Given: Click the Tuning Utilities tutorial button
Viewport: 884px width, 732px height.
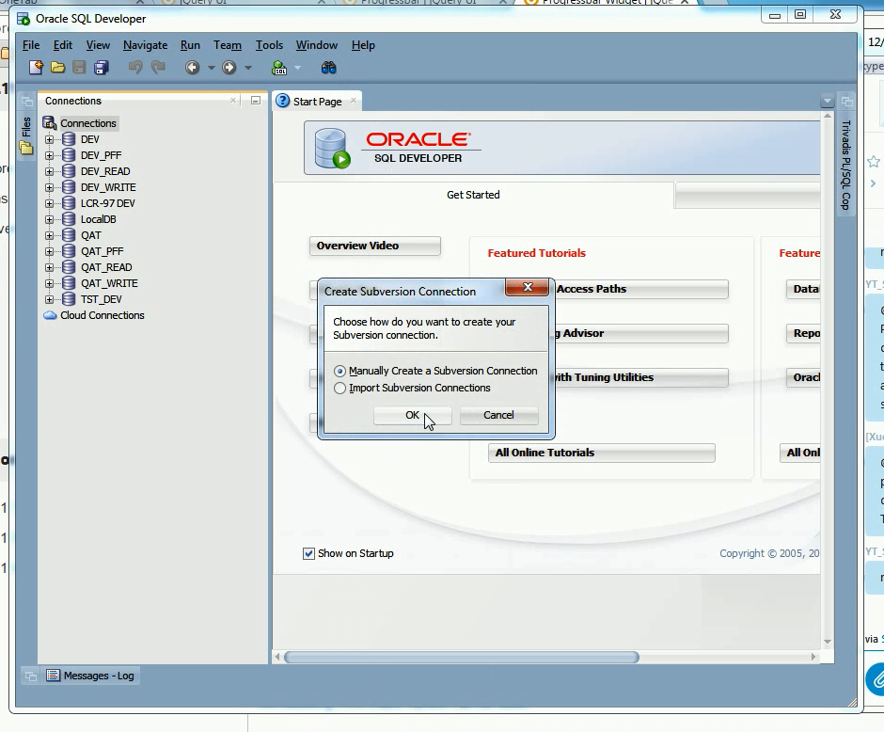Looking at the screenshot, I should (x=641, y=377).
